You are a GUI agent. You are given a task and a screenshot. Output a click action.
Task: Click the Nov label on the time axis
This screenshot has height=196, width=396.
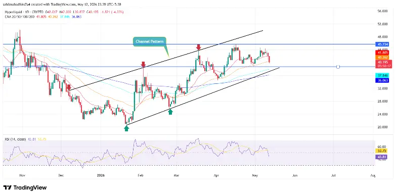point(22,175)
